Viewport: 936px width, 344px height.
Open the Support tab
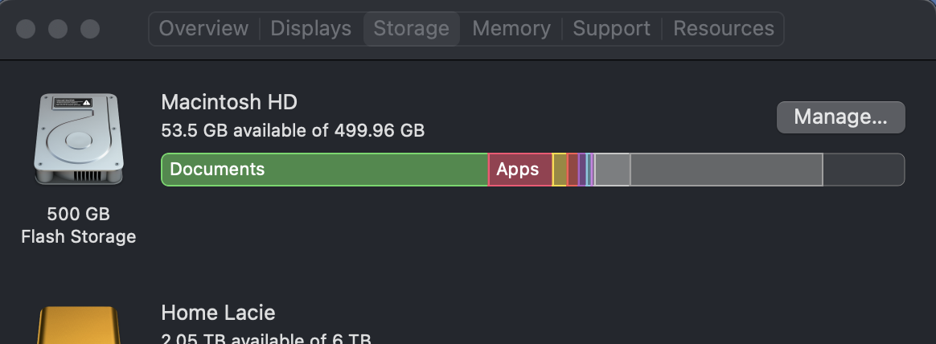pyautogui.click(x=611, y=29)
